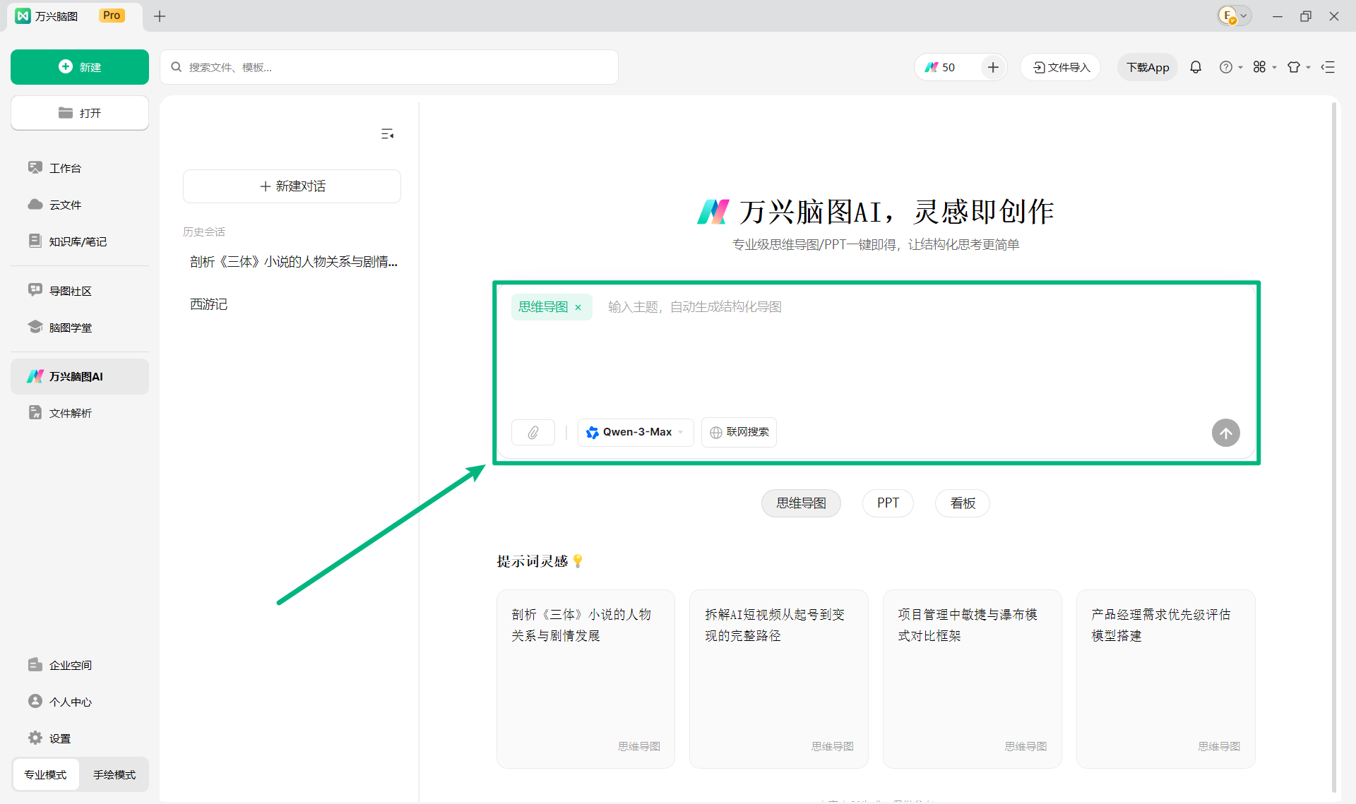Switch to 手绘模式 mode

(114, 774)
